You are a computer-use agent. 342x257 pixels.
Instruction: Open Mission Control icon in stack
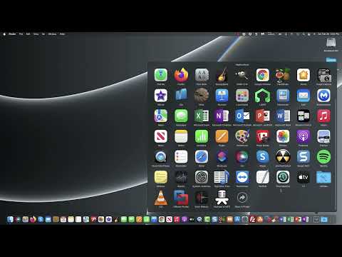[304, 116]
